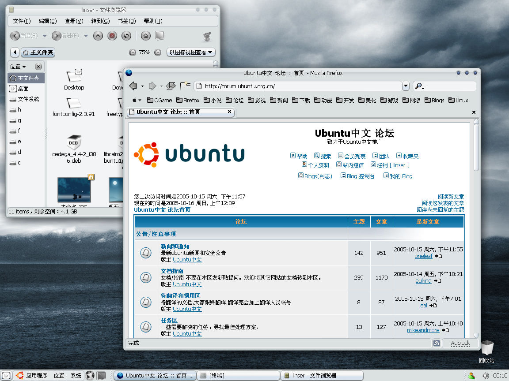Click the Firefox Back arrow button
The image size is (509, 381).
coord(133,86)
